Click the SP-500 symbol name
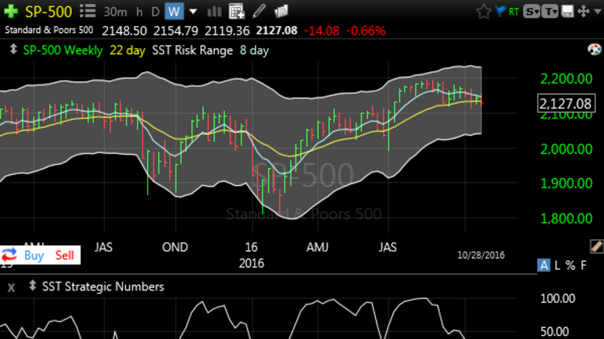Viewport: 604px width, 339px height. point(49,12)
